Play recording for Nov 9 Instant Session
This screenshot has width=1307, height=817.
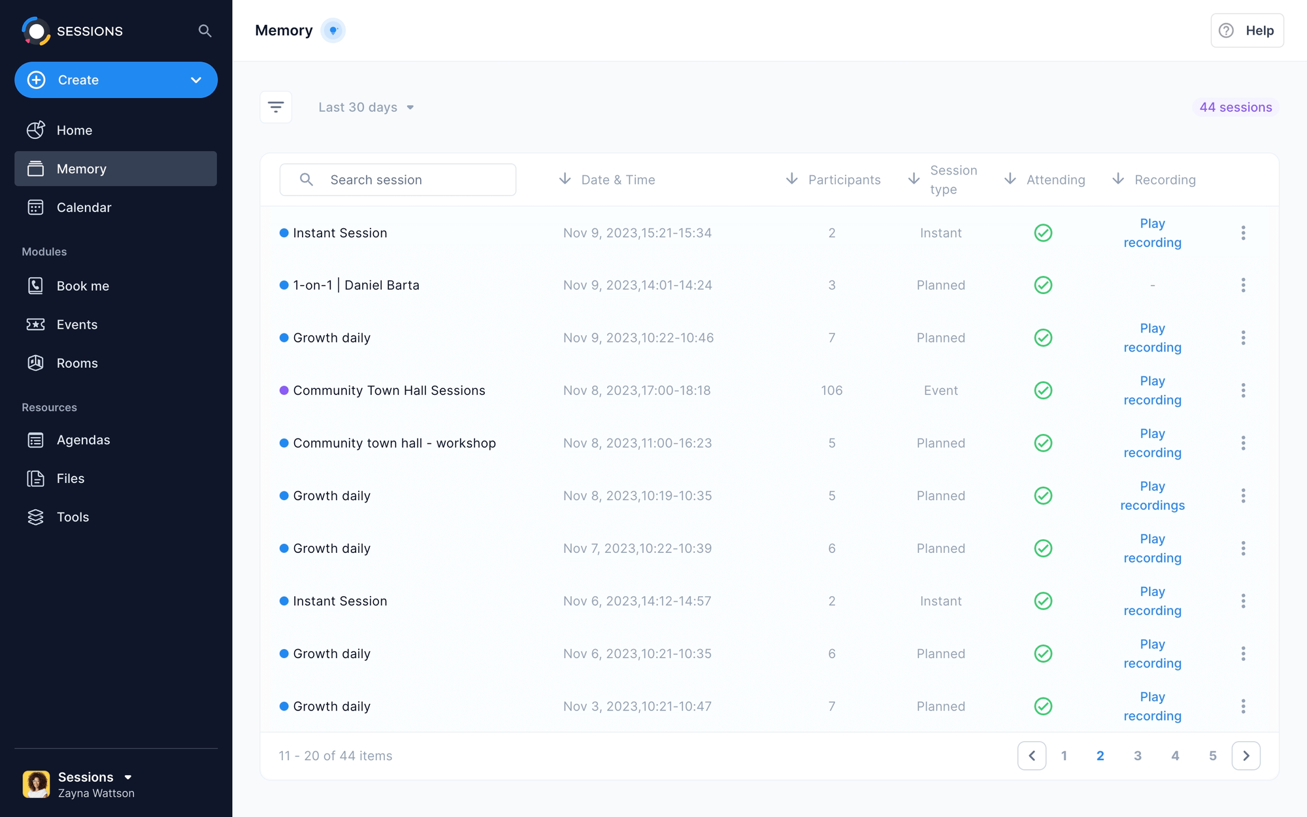pyautogui.click(x=1152, y=233)
